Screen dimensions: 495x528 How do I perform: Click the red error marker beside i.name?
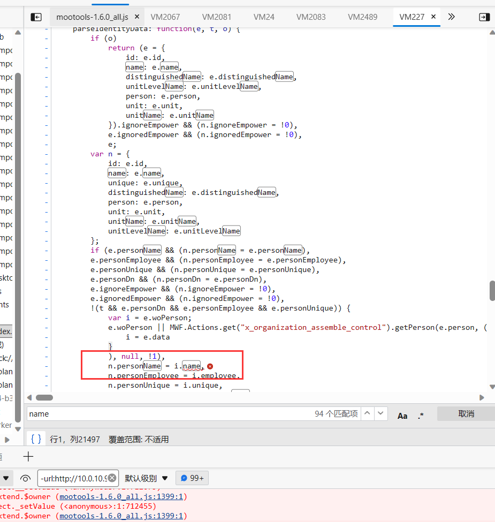210,366
